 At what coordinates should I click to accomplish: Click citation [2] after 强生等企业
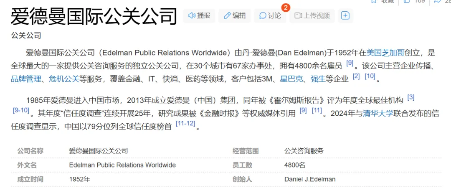356,76
